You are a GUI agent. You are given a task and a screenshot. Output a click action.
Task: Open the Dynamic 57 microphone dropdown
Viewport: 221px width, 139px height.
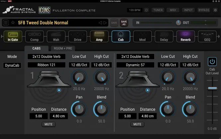135,65
